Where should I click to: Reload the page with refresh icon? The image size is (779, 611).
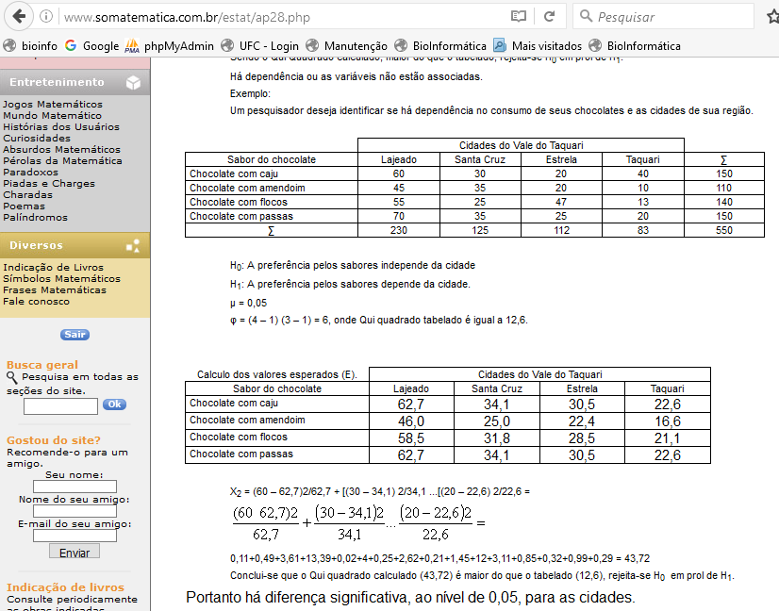[x=549, y=16]
